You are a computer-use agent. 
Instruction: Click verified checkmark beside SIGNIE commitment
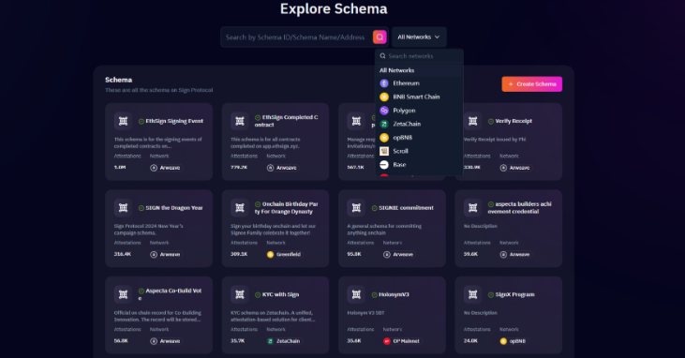pyautogui.click(x=375, y=208)
